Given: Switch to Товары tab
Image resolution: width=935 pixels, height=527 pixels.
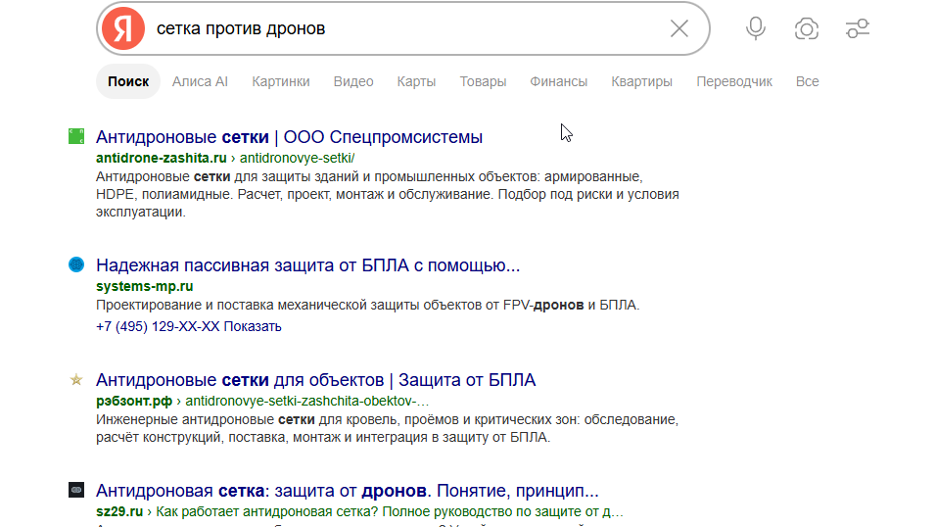Looking at the screenshot, I should [483, 81].
